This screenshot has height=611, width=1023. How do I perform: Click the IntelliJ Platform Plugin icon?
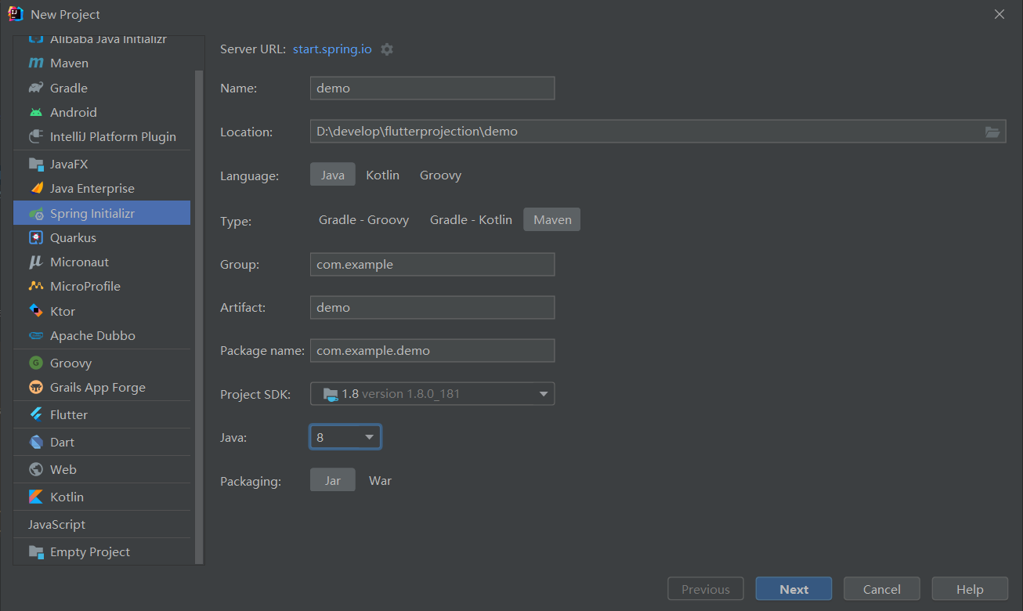(x=36, y=136)
